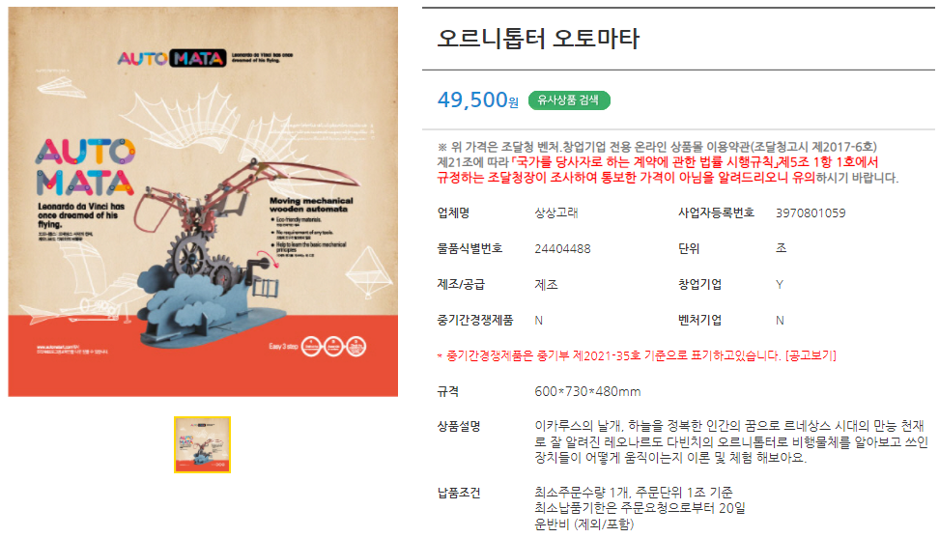Screen dimensions: 939x538
Task: Click the last Easy 3 step circle icon
Action: click(x=356, y=347)
